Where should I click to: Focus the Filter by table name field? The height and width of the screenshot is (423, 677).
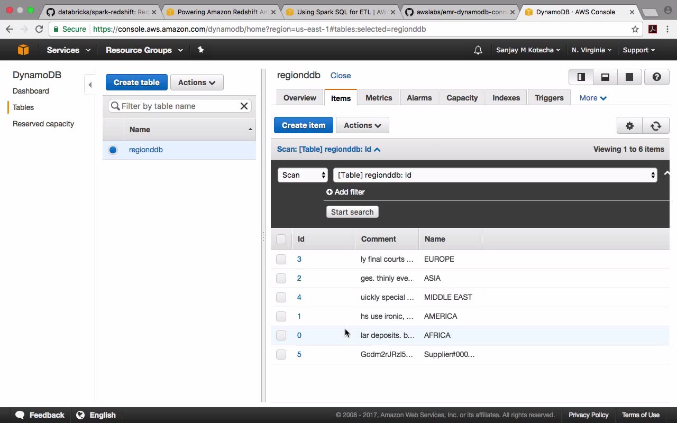pos(179,106)
